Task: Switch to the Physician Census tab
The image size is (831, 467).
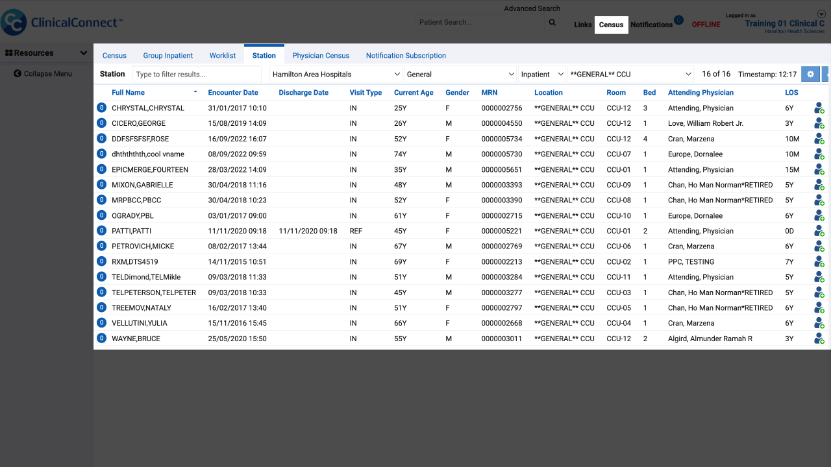Action: tap(321, 56)
